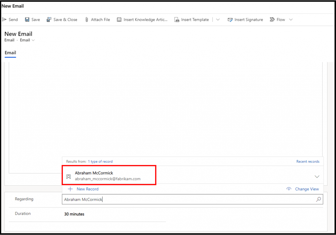
Task: Click the Save disk icon
Action: (x=26, y=19)
